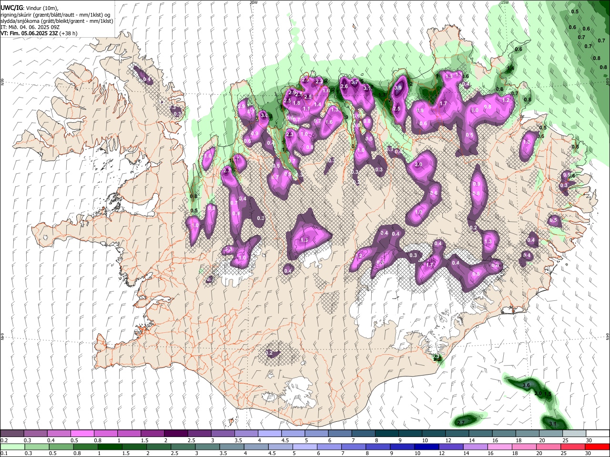Click the palest green first swatch of the rain scale

point(12,447)
